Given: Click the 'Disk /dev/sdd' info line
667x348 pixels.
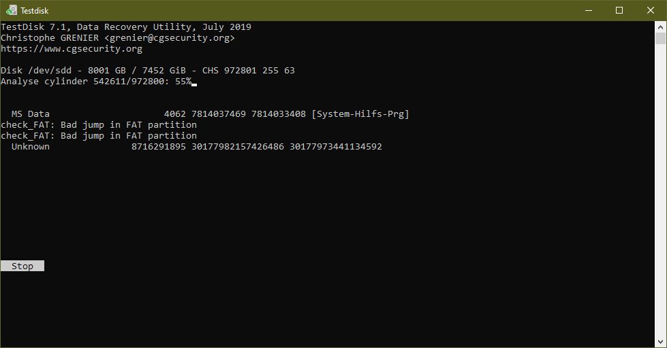Looking at the screenshot, I should pyautogui.click(x=148, y=71).
